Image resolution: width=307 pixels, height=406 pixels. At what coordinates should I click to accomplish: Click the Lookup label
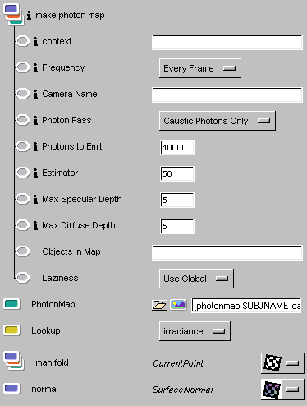coord(46,330)
